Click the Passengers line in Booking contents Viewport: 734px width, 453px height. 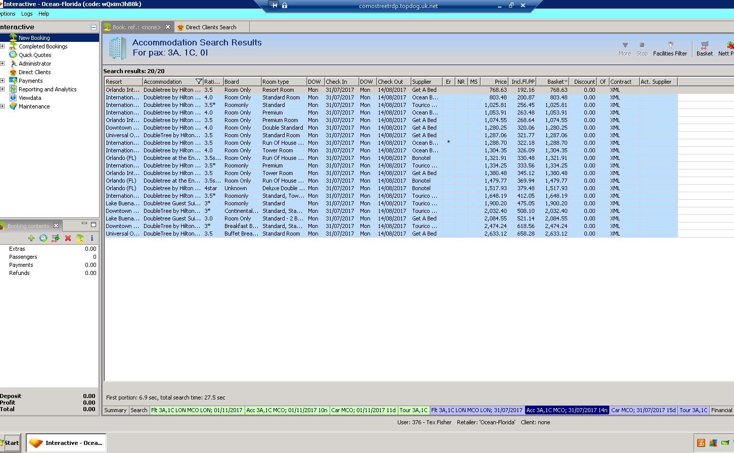49,257
